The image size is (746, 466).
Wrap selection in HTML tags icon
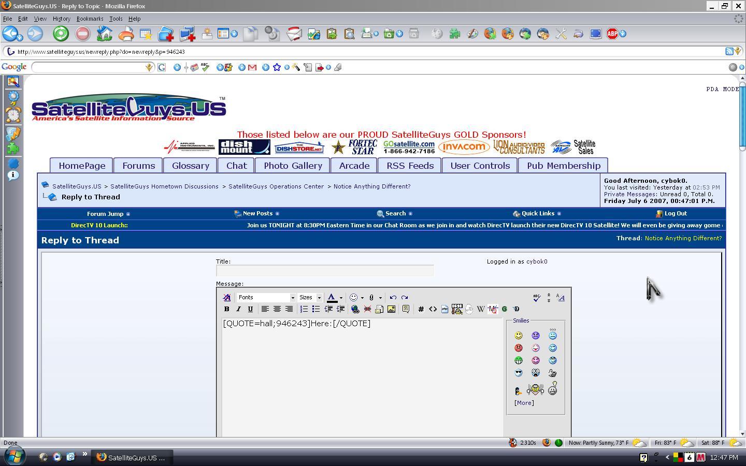click(x=433, y=309)
